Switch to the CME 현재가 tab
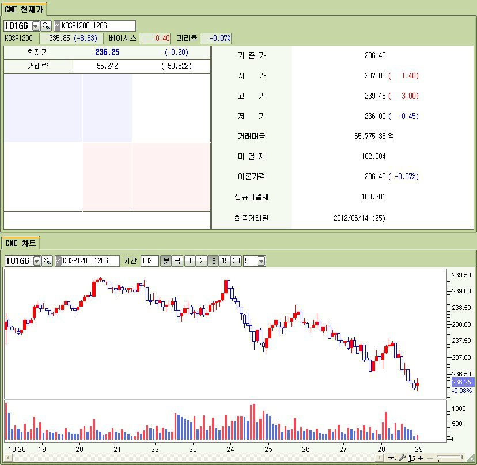Viewport: 477px width, 465px height. coord(24,9)
